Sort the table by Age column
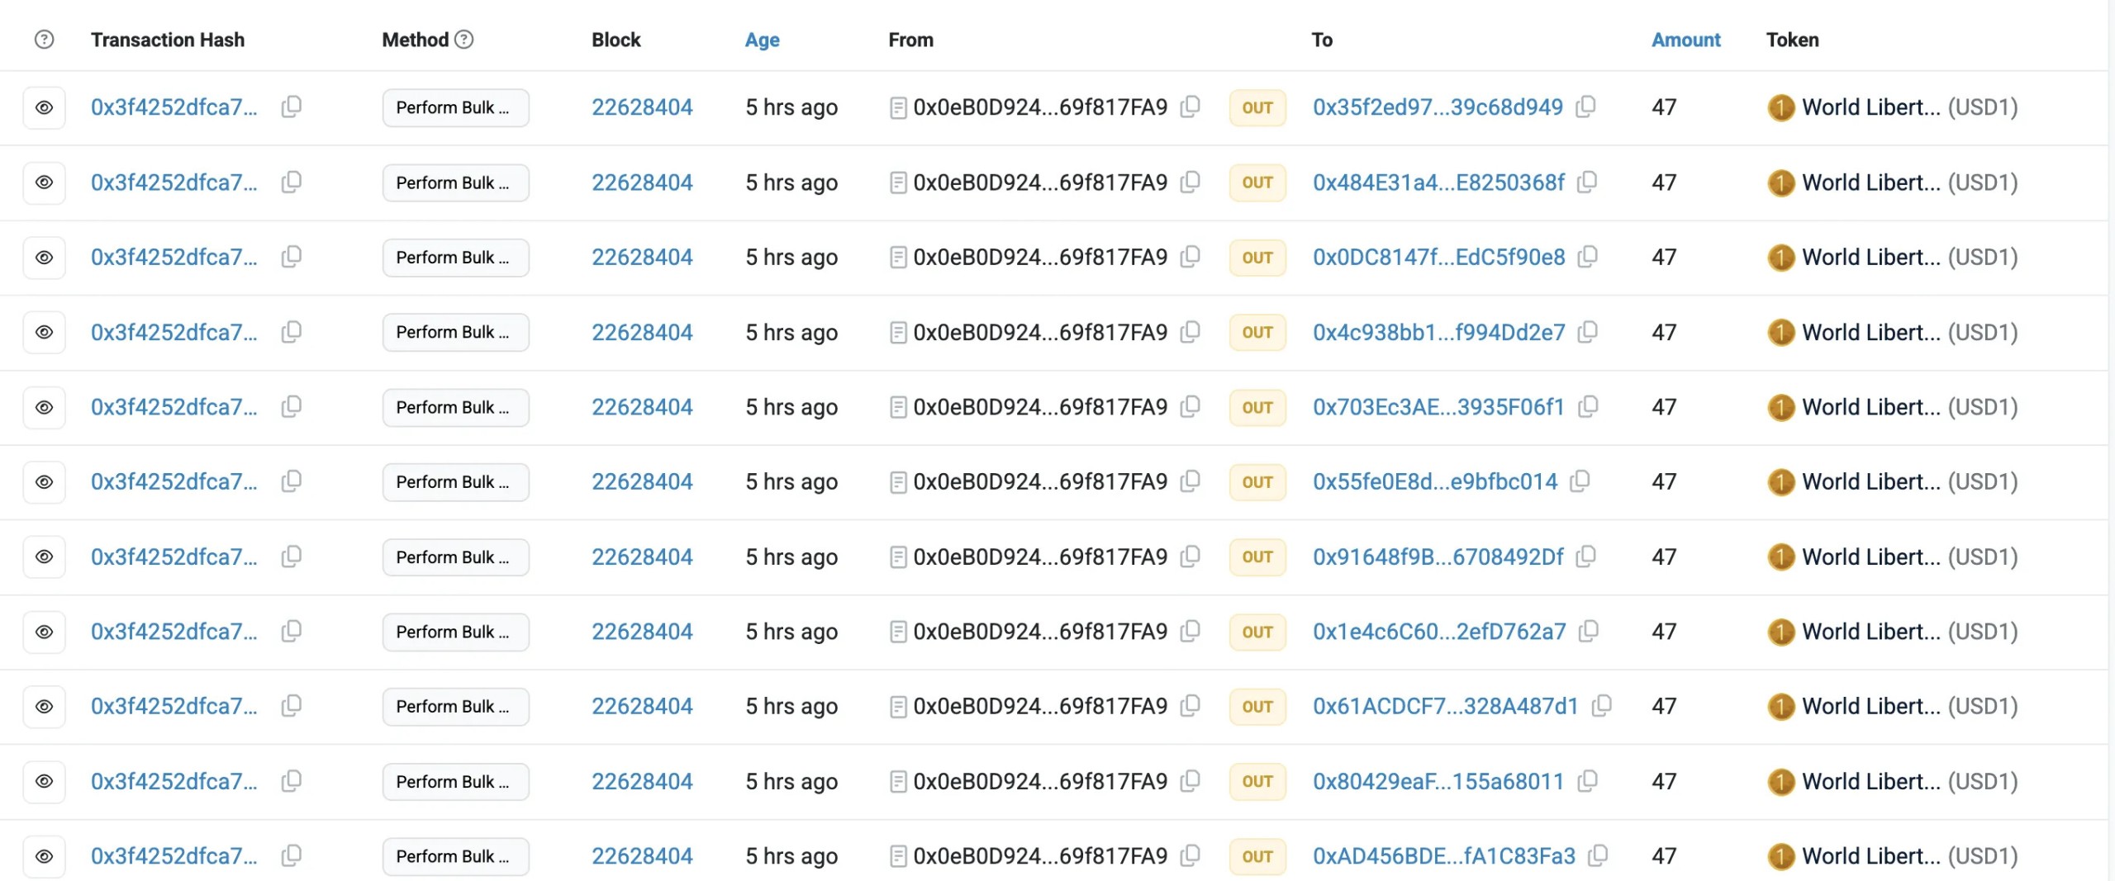2115x881 pixels. tap(761, 39)
